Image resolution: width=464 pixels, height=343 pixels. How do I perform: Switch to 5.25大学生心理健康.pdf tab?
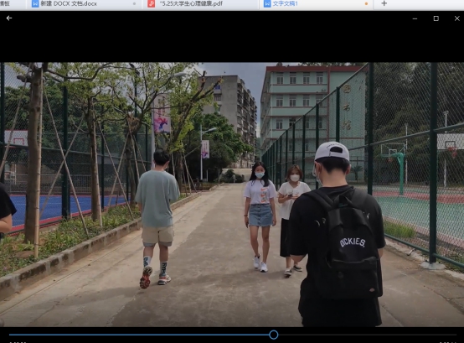[x=191, y=4]
